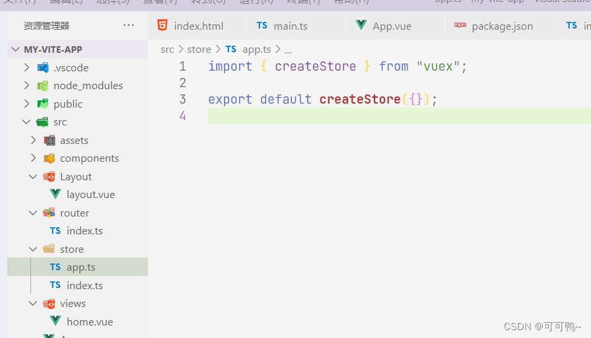Screen dimensions: 591x338
Task: Collapse the views folder chevron
Action: pyautogui.click(x=33, y=303)
